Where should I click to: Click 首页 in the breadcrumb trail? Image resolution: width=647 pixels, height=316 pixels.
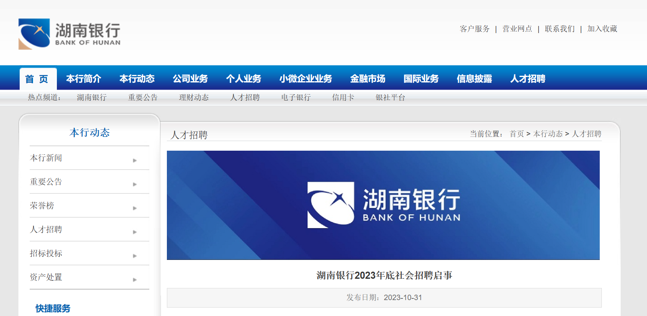517,134
